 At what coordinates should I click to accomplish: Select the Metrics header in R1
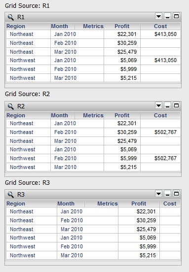click(x=93, y=26)
